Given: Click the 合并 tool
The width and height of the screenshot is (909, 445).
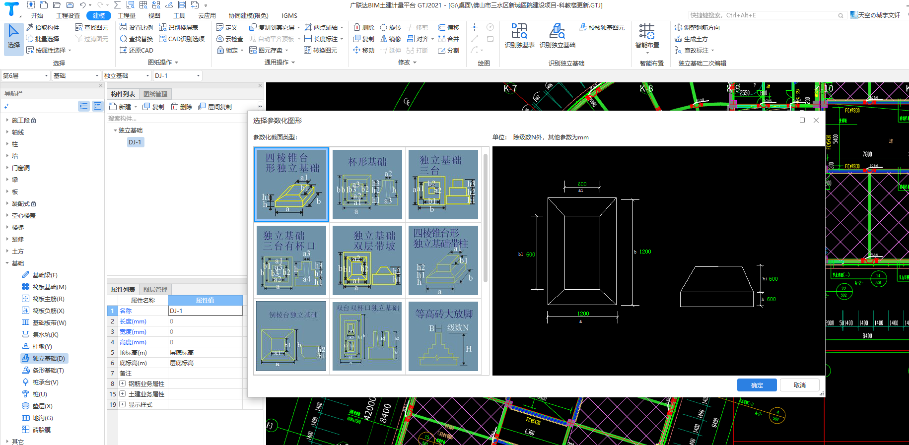Looking at the screenshot, I should point(449,39).
